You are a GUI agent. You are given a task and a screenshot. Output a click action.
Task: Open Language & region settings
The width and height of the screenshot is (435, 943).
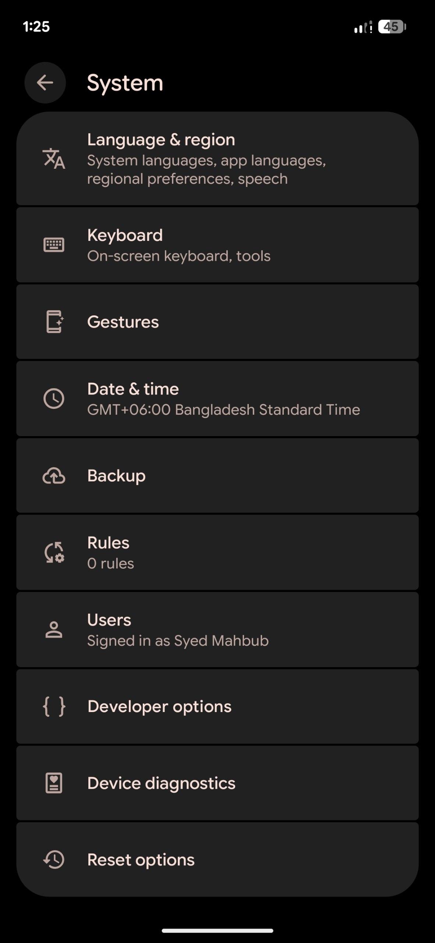point(161,140)
